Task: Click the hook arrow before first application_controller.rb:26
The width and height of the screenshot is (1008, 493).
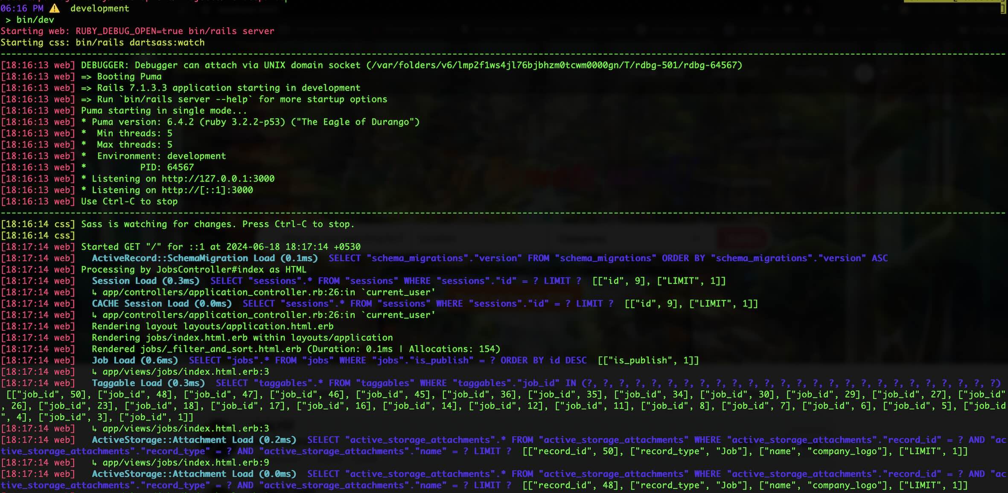Action: pyautogui.click(x=94, y=293)
